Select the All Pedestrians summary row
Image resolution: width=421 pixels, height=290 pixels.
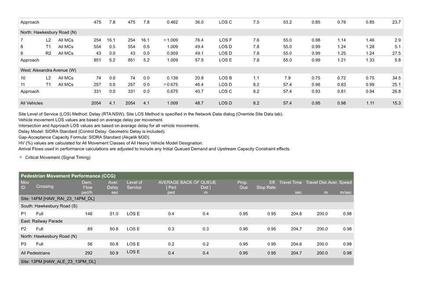coord(186,253)
